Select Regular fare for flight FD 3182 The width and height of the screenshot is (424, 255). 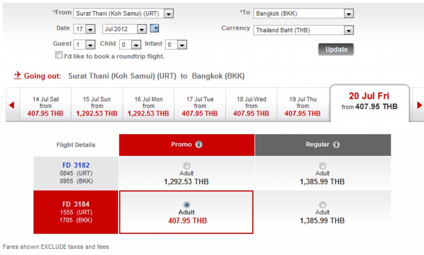(x=323, y=166)
